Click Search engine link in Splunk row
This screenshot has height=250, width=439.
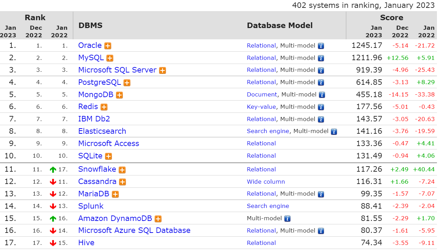268,206
